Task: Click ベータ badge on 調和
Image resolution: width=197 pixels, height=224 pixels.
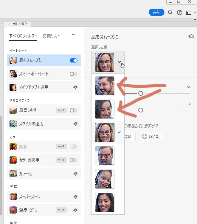Action: (x=61, y=147)
